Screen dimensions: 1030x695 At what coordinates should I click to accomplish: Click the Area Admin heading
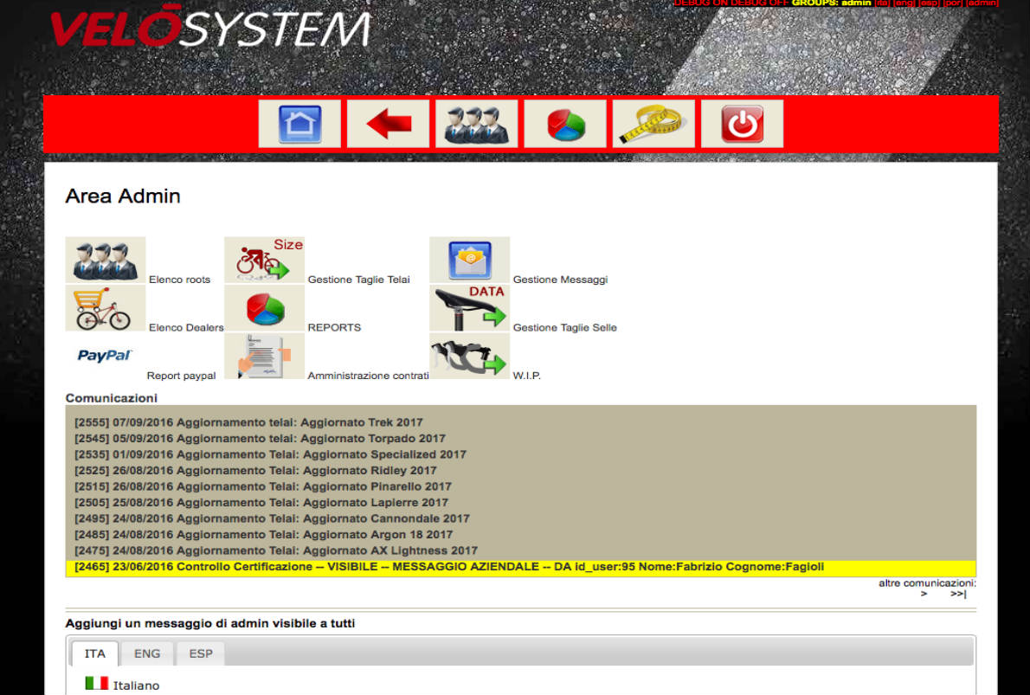(x=123, y=196)
